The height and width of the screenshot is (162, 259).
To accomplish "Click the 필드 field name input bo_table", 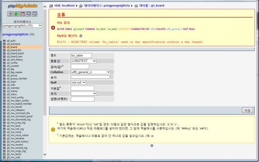I will click(x=81, y=55).
